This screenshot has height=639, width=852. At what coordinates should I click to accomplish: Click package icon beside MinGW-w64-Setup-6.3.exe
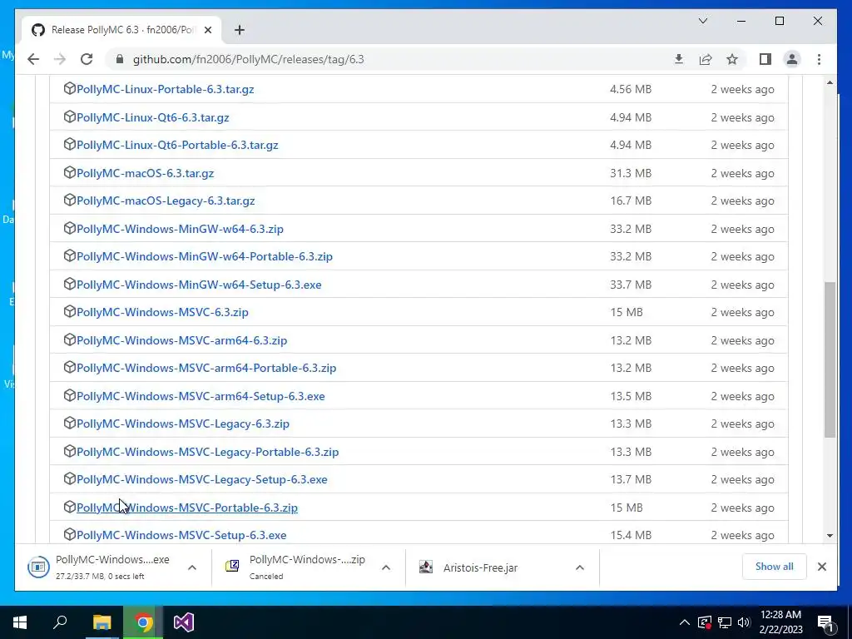(70, 284)
